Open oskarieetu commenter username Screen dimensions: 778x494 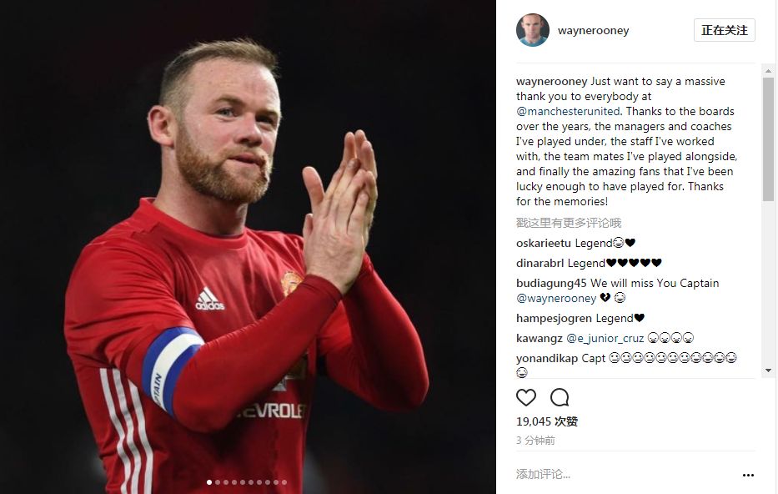click(544, 243)
